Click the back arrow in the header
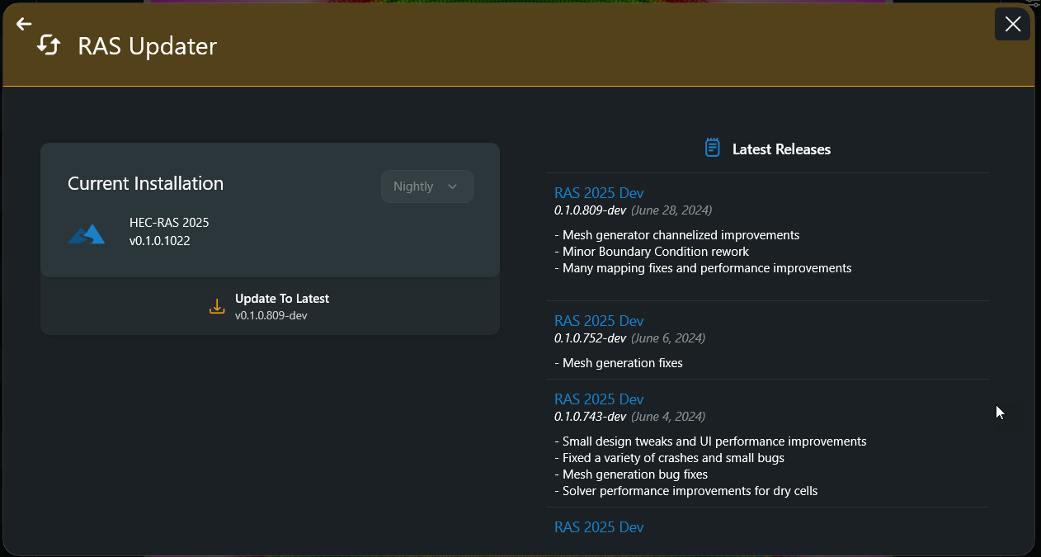Viewport: 1041px width, 557px height. (24, 24)
